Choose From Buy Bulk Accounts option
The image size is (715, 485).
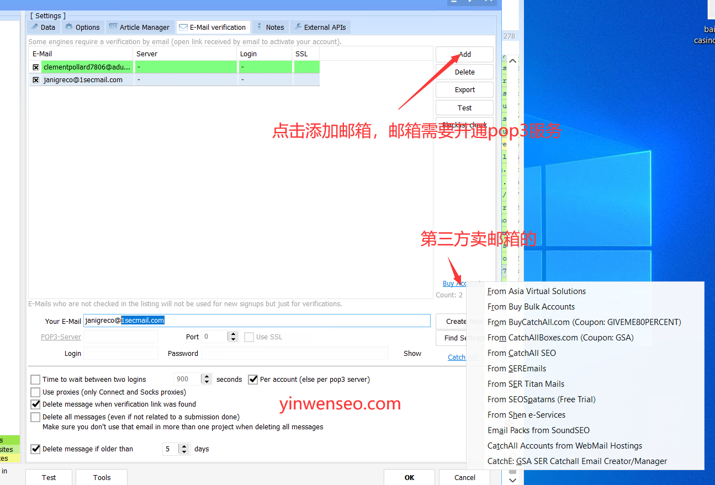(531, 306)
